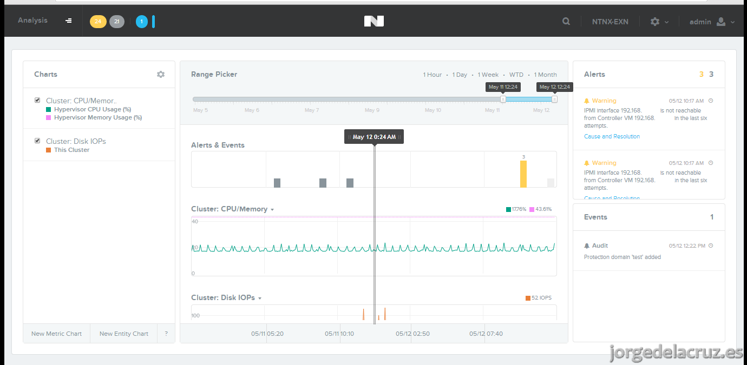Click the yellow alert bar labeled 3
The height and width of the screenshot is (365, 747).
523,174
